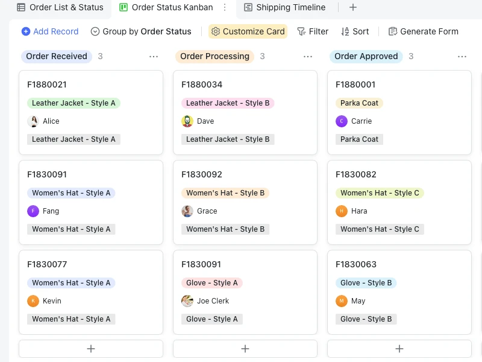Toggle the Customize Card panel
Image resolution: width=482 pixels, height=362 pixels.
click(248, 31)
